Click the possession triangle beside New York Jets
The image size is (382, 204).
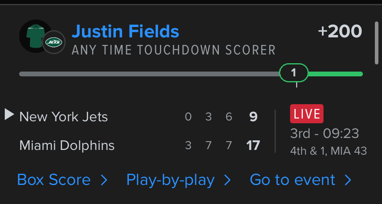coord(9,115)
